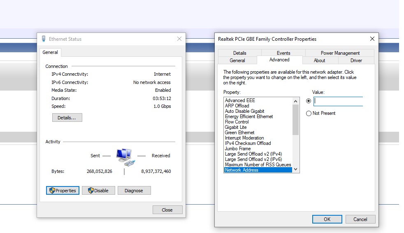Select Flow Control property

click(x=258, y=122)
